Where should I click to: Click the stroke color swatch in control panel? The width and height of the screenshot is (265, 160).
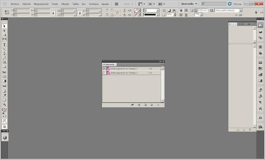click(x=136, y=15)
